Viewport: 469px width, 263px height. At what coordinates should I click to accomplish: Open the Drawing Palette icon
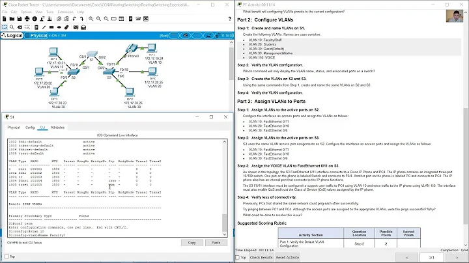[114, 19]
